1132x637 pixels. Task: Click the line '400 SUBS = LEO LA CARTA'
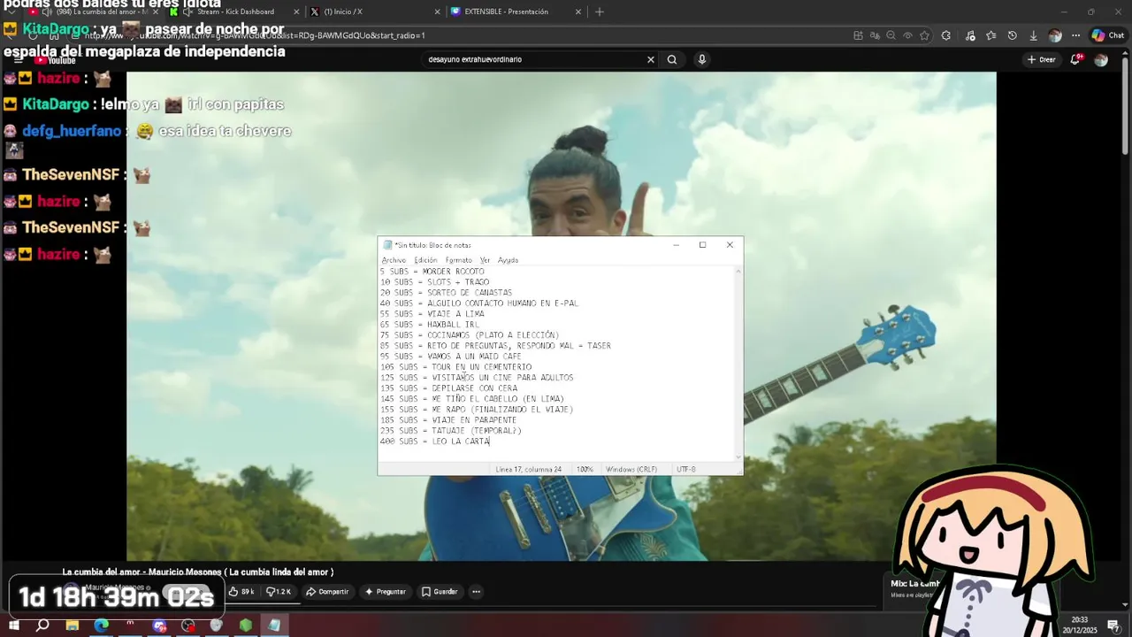coord(434,441)
